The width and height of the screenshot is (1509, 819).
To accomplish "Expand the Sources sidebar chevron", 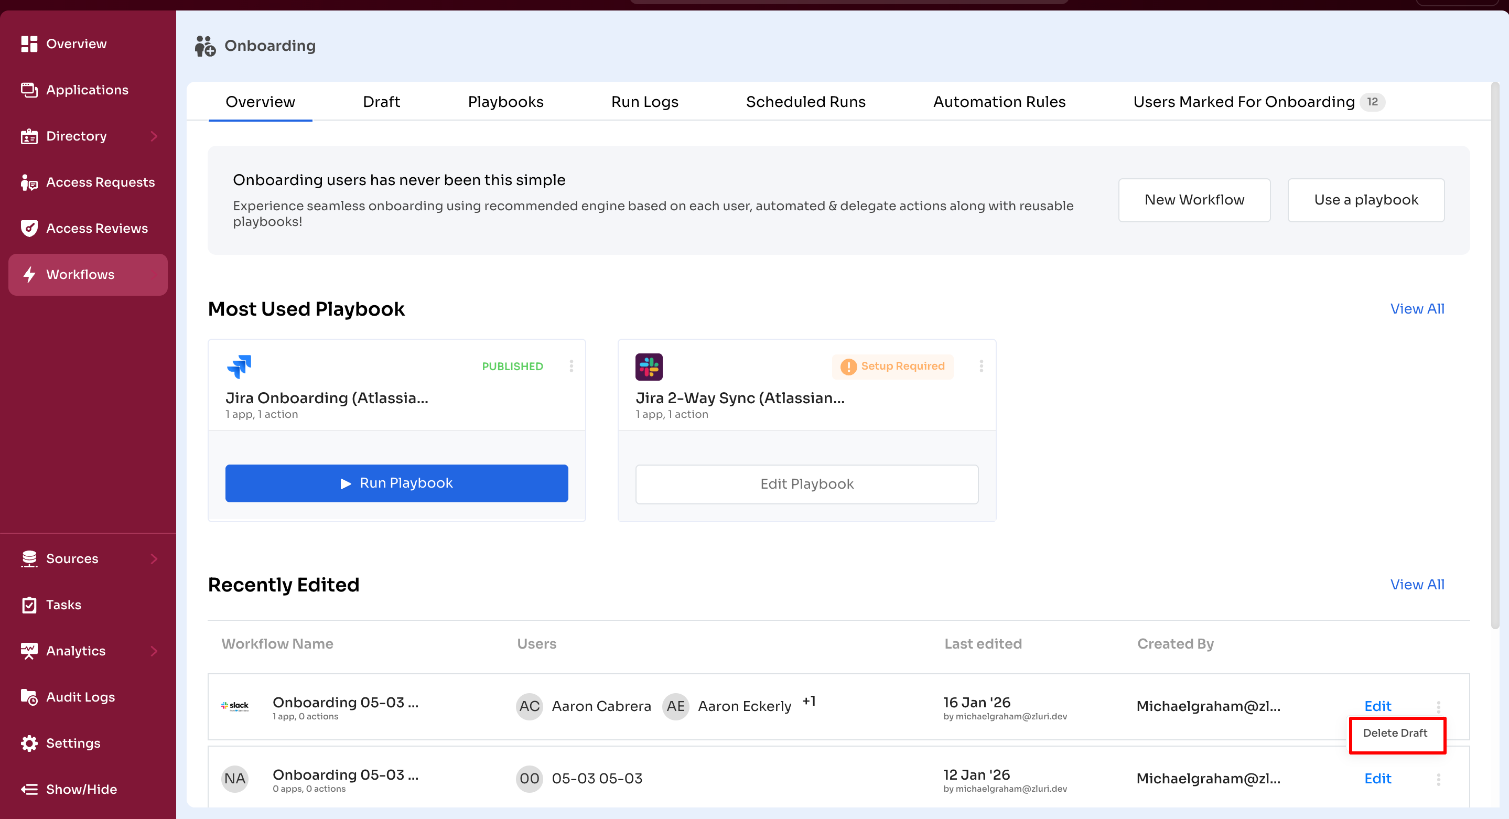I will [x=154, y=558].
